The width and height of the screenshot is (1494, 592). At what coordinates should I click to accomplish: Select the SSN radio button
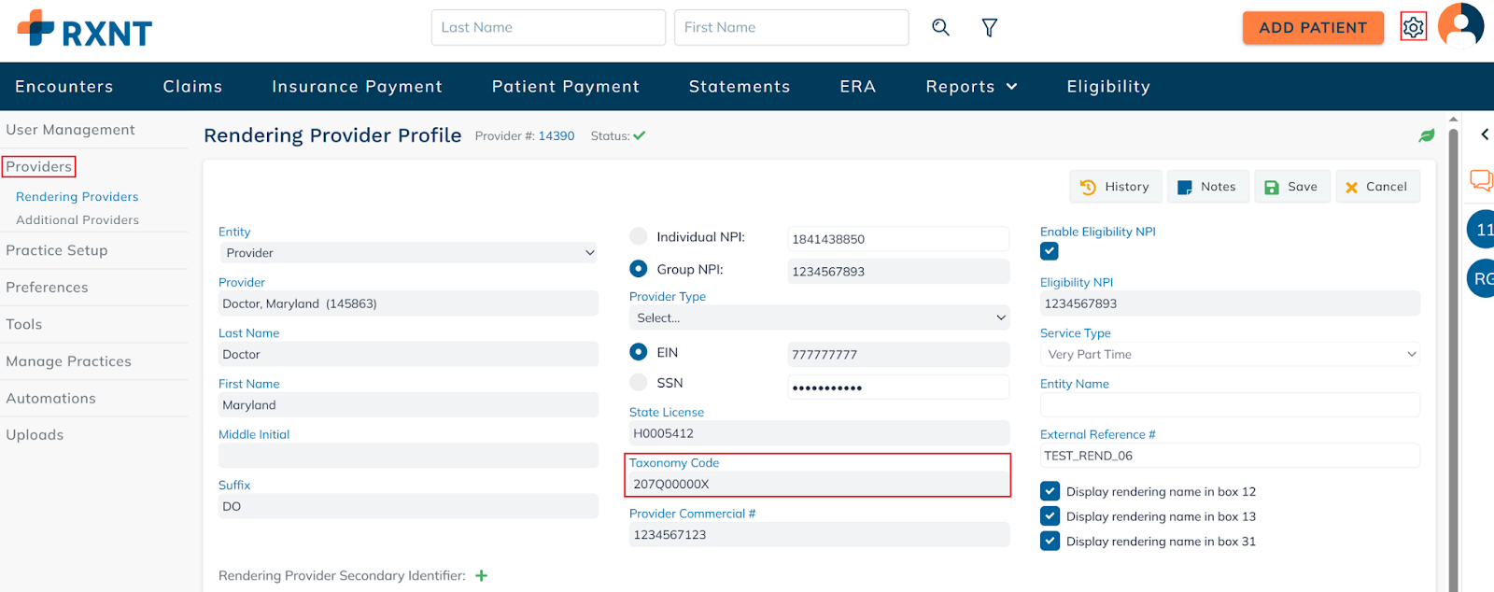pos(639,383)
